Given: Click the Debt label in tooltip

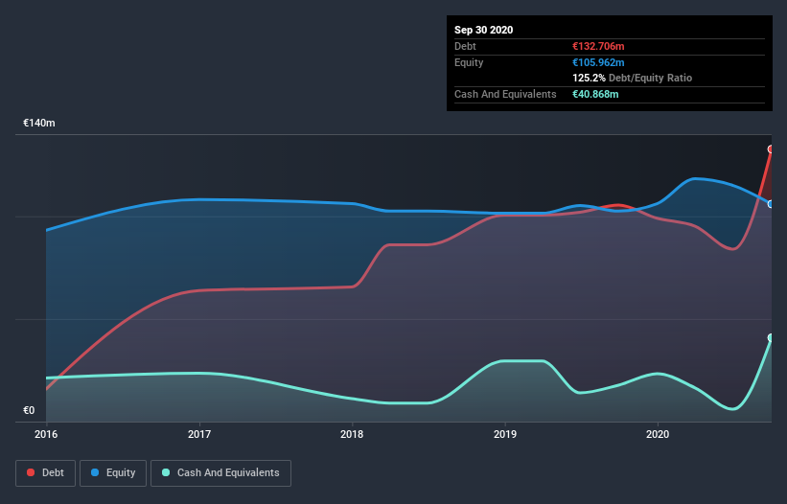Looking at the screenshot, I should (x=465, y=46).
